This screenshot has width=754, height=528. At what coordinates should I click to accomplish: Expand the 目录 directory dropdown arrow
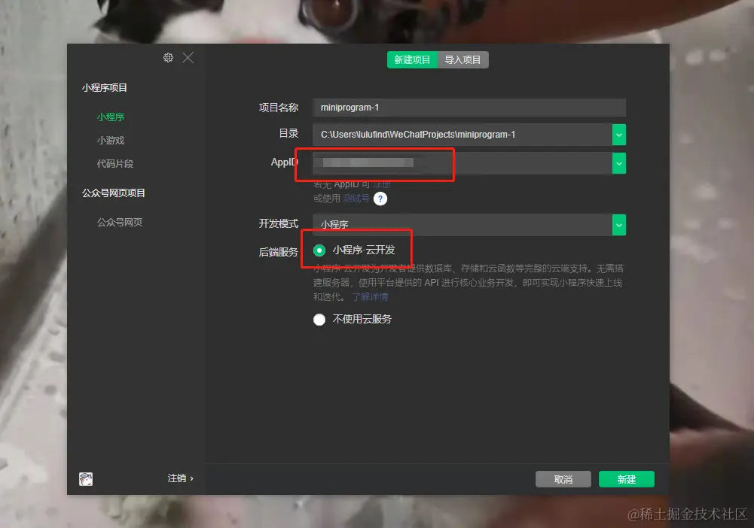pos(618,135)
